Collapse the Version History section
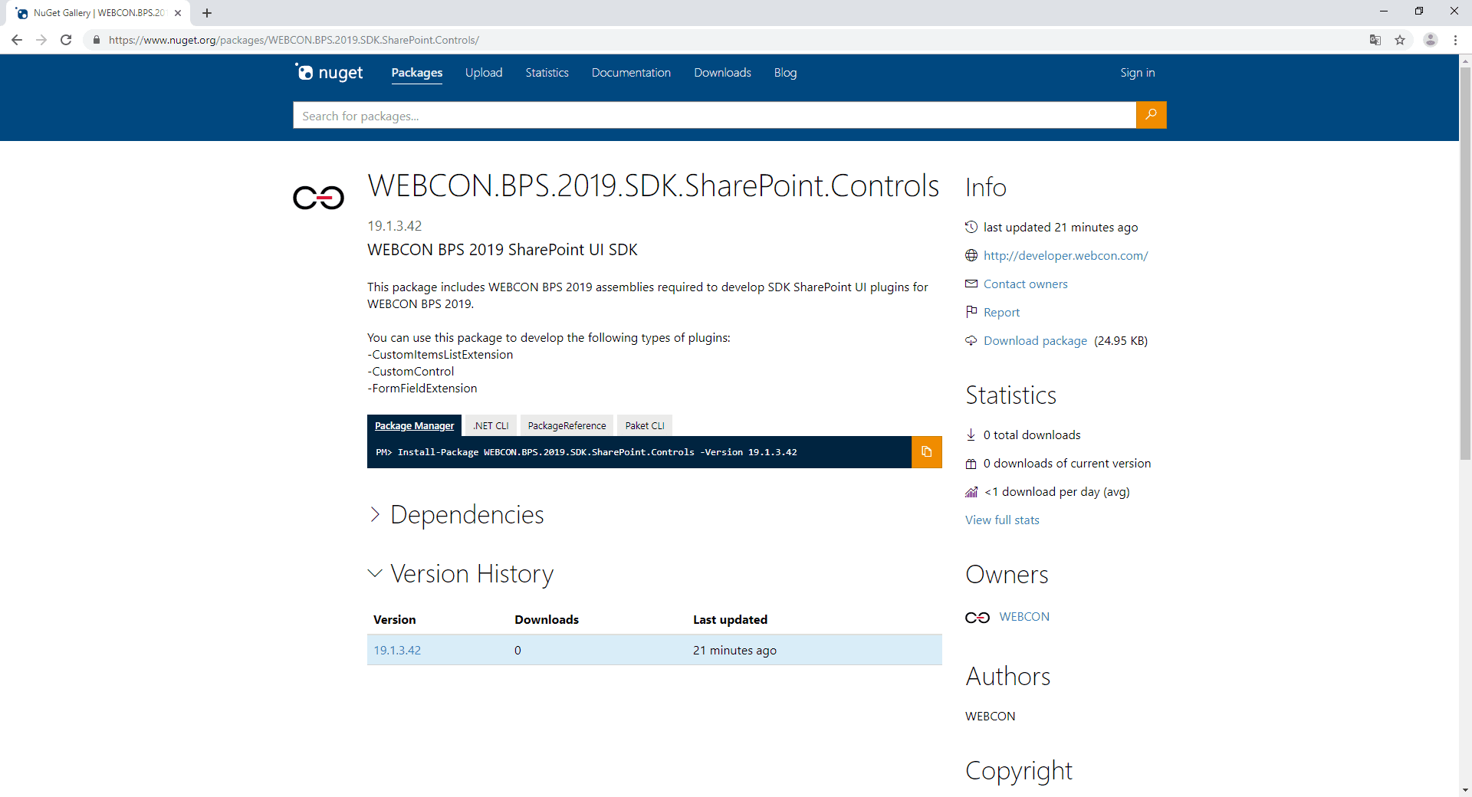This screenshot has height=797, width=1472. 462,574
